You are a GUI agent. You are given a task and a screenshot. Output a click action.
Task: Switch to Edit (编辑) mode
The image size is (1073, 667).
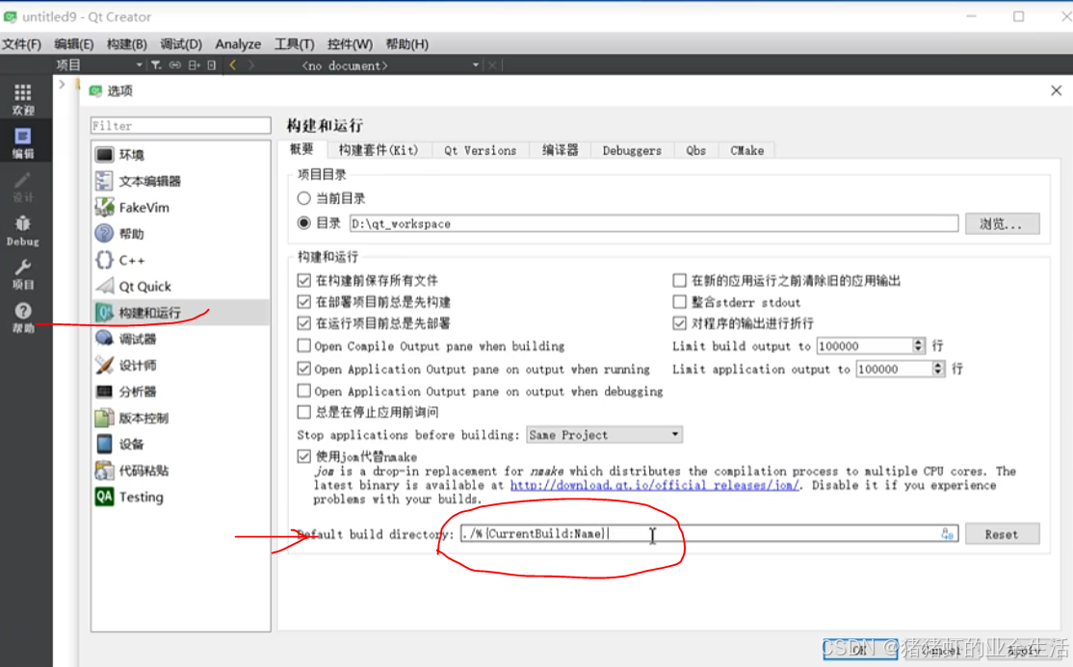point(22,142)
